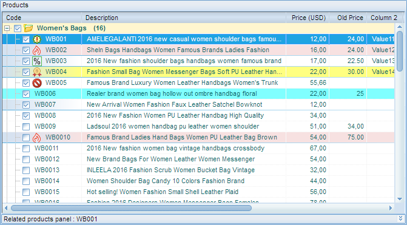
Task: Click the warning badge icon on WB001
Action: (37, 39)
